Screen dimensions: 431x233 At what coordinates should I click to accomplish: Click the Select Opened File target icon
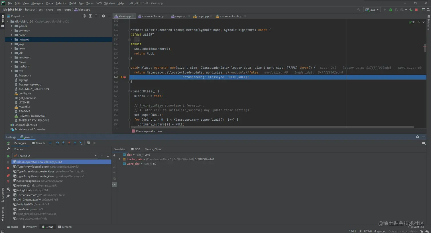(x=84, y=16)
